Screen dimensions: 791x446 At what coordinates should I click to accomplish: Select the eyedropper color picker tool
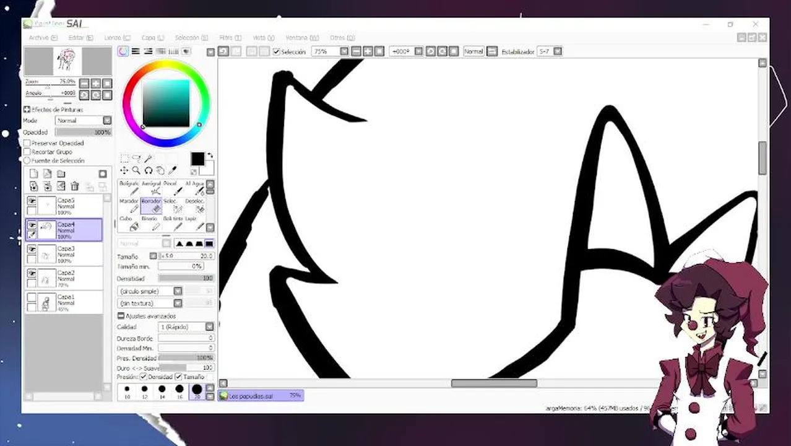173,170
